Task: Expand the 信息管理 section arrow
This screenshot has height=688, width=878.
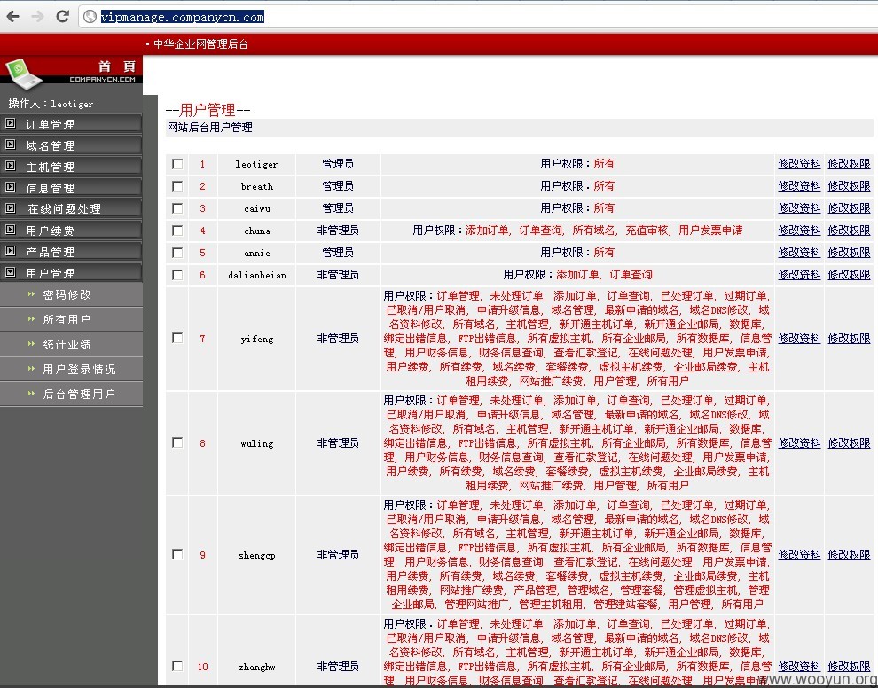Action: 10,187
